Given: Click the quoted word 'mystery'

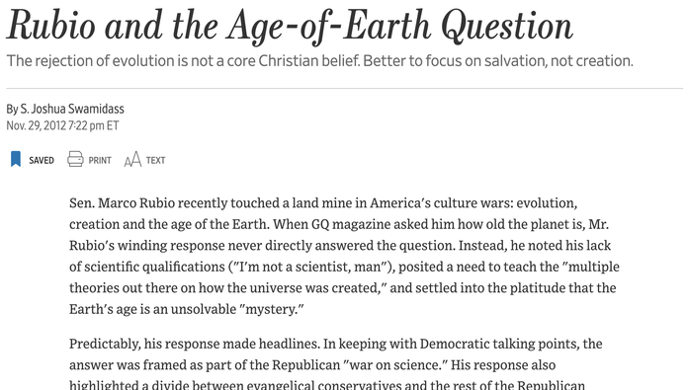Looking at the screenshot, I should pyautogui.click(x=271, y=309).
